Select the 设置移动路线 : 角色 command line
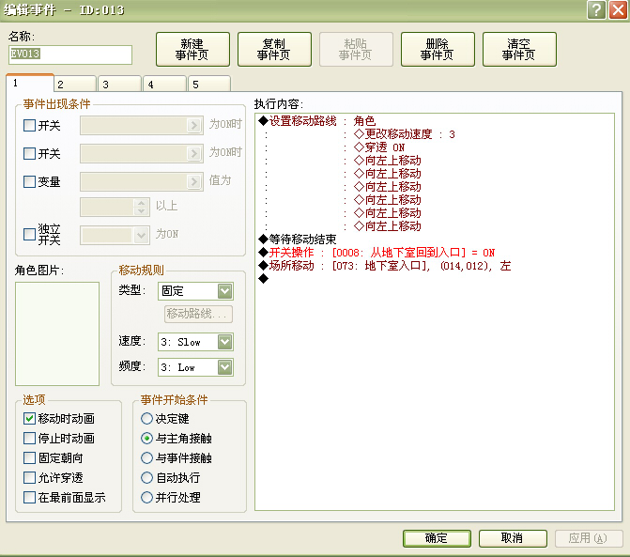This screenshot has height=557, width=630. pyautogui.click(x=317, y=121)
